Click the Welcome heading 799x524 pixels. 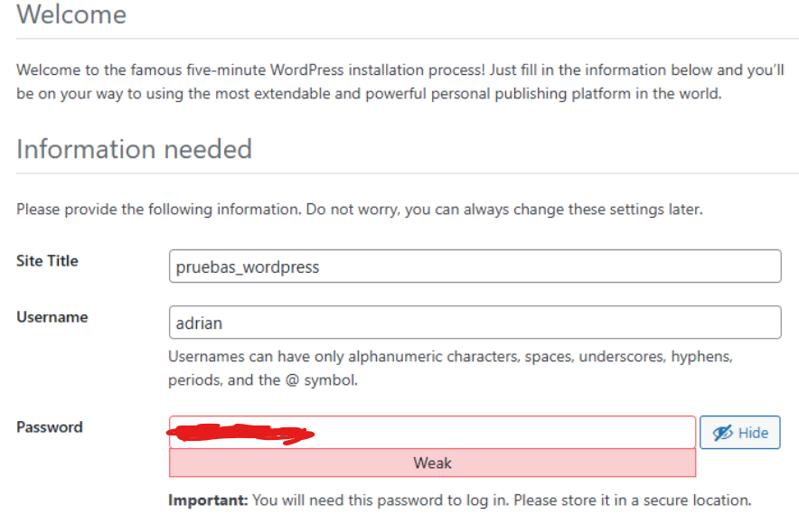71,14
